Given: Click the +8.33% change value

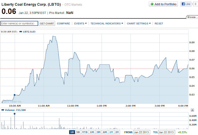Looking at the screenshot, I should point(182,132).
